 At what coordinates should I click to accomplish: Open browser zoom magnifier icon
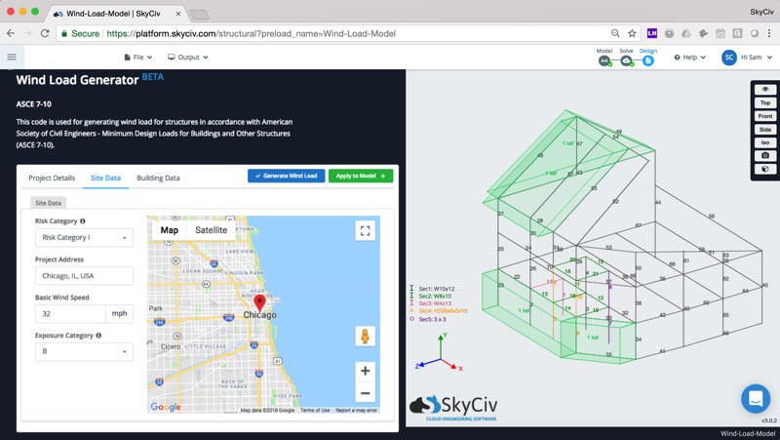click(615, 33)
